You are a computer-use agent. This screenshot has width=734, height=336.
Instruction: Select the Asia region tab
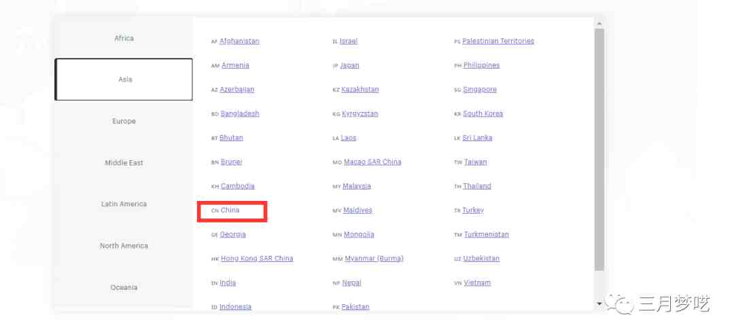click(x=124, y=79)
